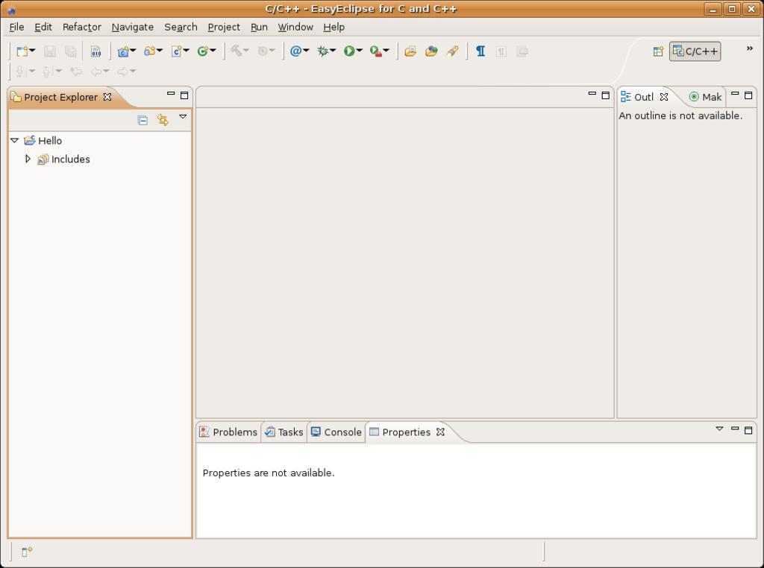This screenshot has height=568, width=764.
Task: Collapse the Hello project tree node
Action: (x=14, y=140)
